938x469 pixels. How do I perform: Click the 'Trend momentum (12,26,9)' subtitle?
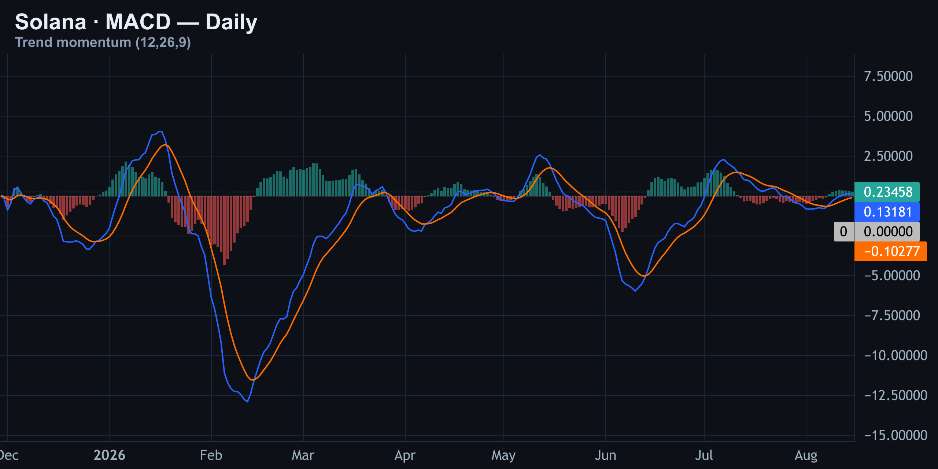[103, 43]
